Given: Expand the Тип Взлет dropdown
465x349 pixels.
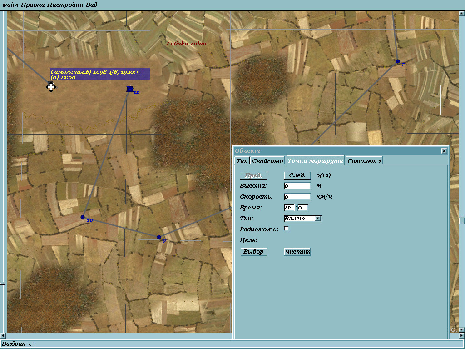Looking at the screenshot, I should (x=318, y=219).
